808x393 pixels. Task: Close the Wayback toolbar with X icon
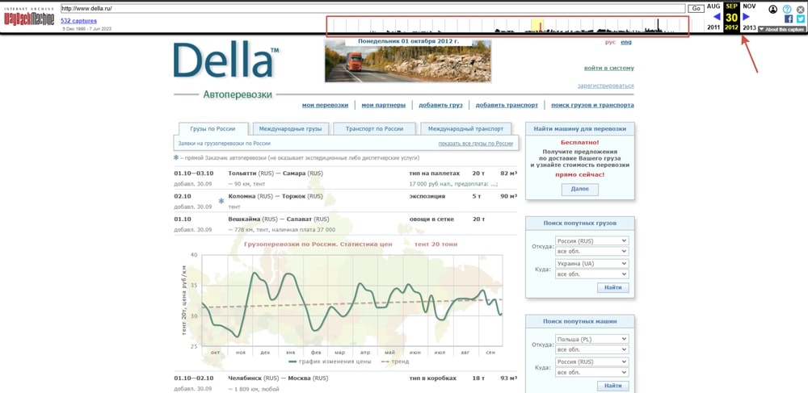800,9
